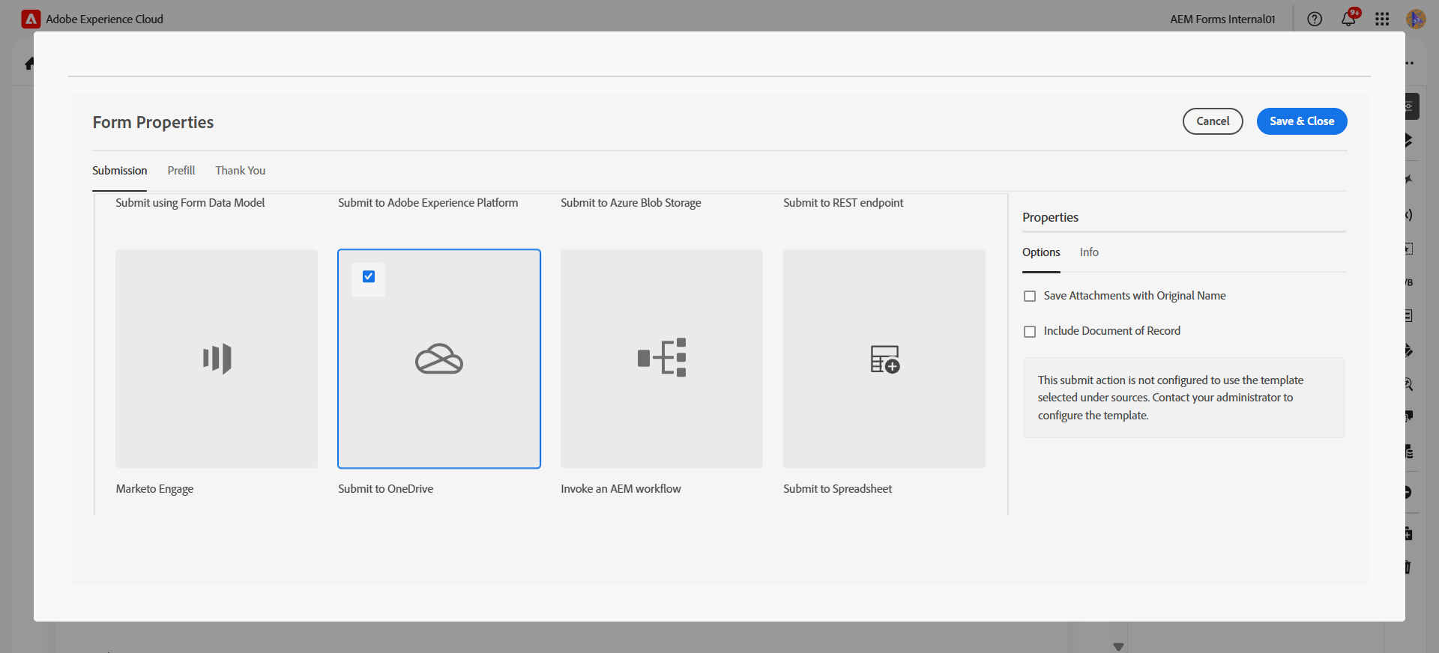Viewport: 1439px width, 653px height.
Task: Select the Submit to OneDrive cloud card
Action: point(439,359)
